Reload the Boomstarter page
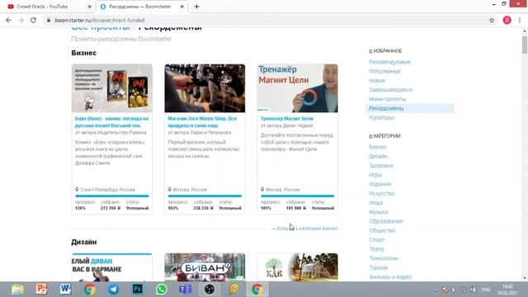Viewport: 528px width, 297px height. click(x=33, y=20)
